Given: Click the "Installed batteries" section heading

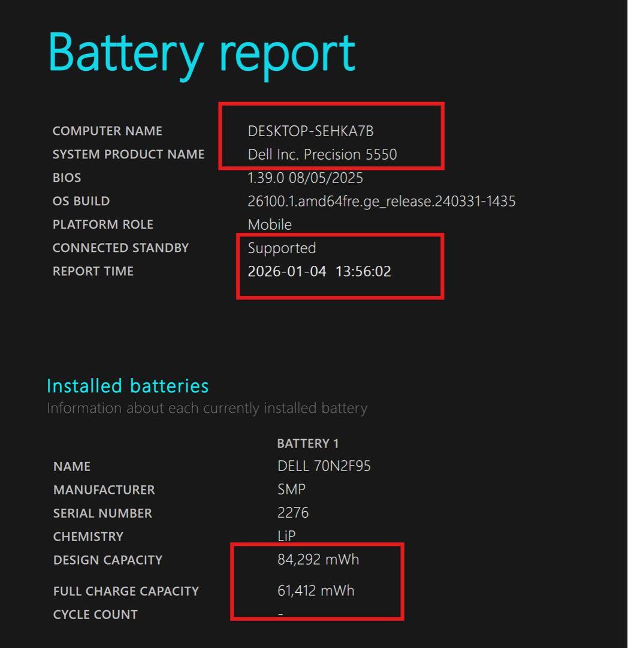Looking at the screenshot, I should pos(128,385).
